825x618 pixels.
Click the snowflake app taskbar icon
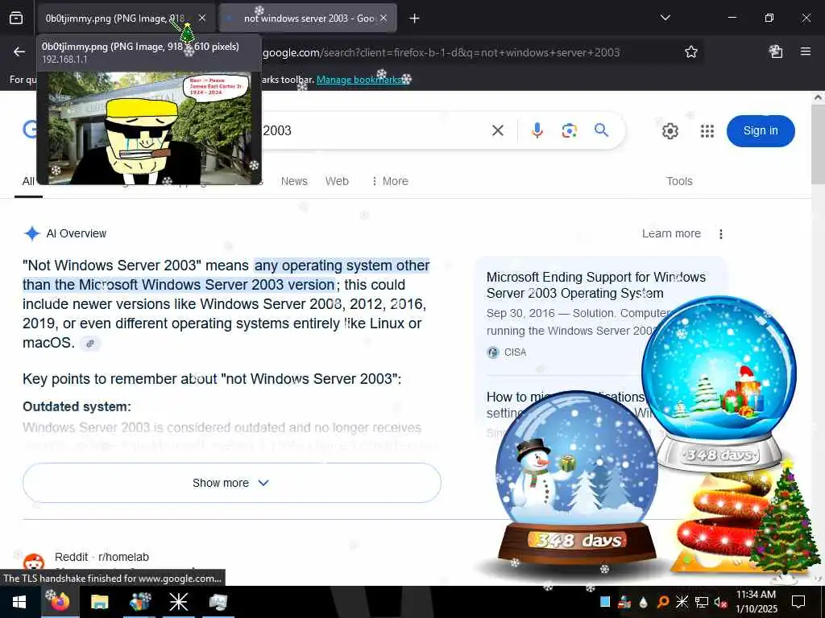coord(178,602)
